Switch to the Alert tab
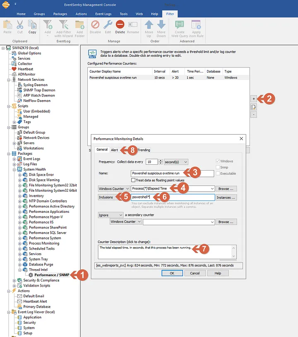The height and width of the screenshot is (337, 298). pos(114,150)
